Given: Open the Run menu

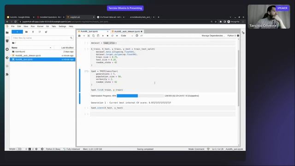Looking at the screenshot, I should tap(33, 26).
